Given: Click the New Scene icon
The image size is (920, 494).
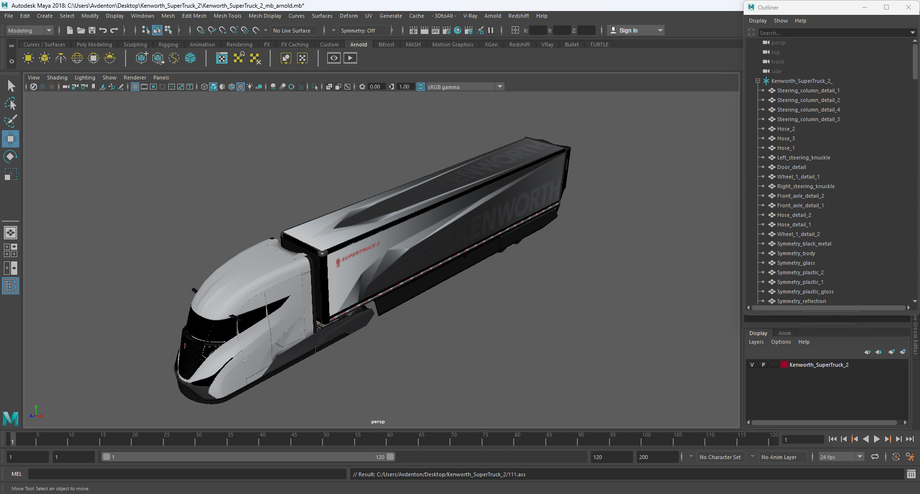Looking at the screenshot, I should (70, 30).
